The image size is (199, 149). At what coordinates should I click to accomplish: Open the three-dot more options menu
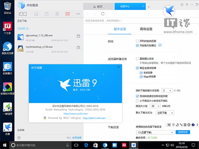(78, 14)
